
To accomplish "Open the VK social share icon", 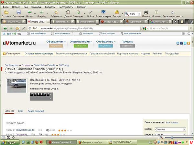I will [x=178, y=43].
